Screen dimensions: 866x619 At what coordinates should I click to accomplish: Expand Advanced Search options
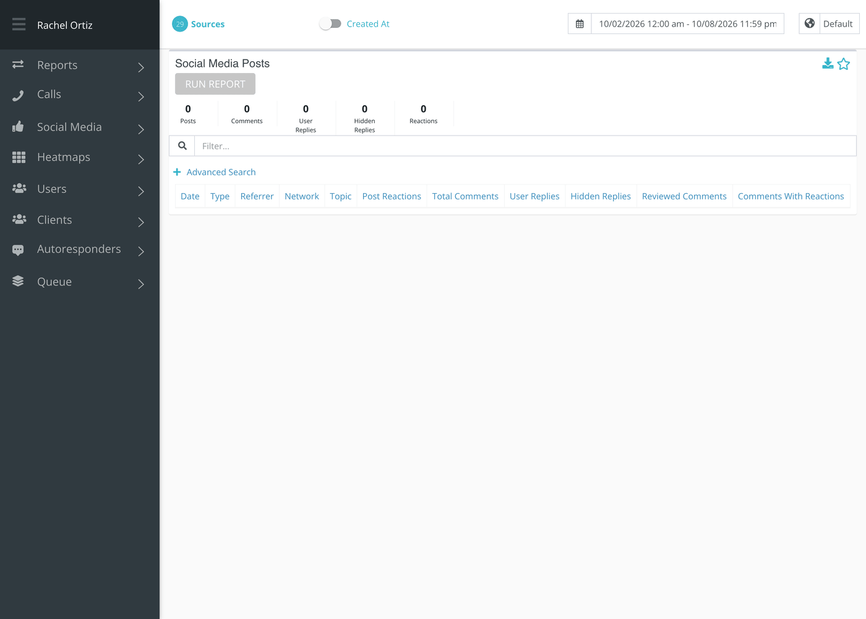coord(215,172)
